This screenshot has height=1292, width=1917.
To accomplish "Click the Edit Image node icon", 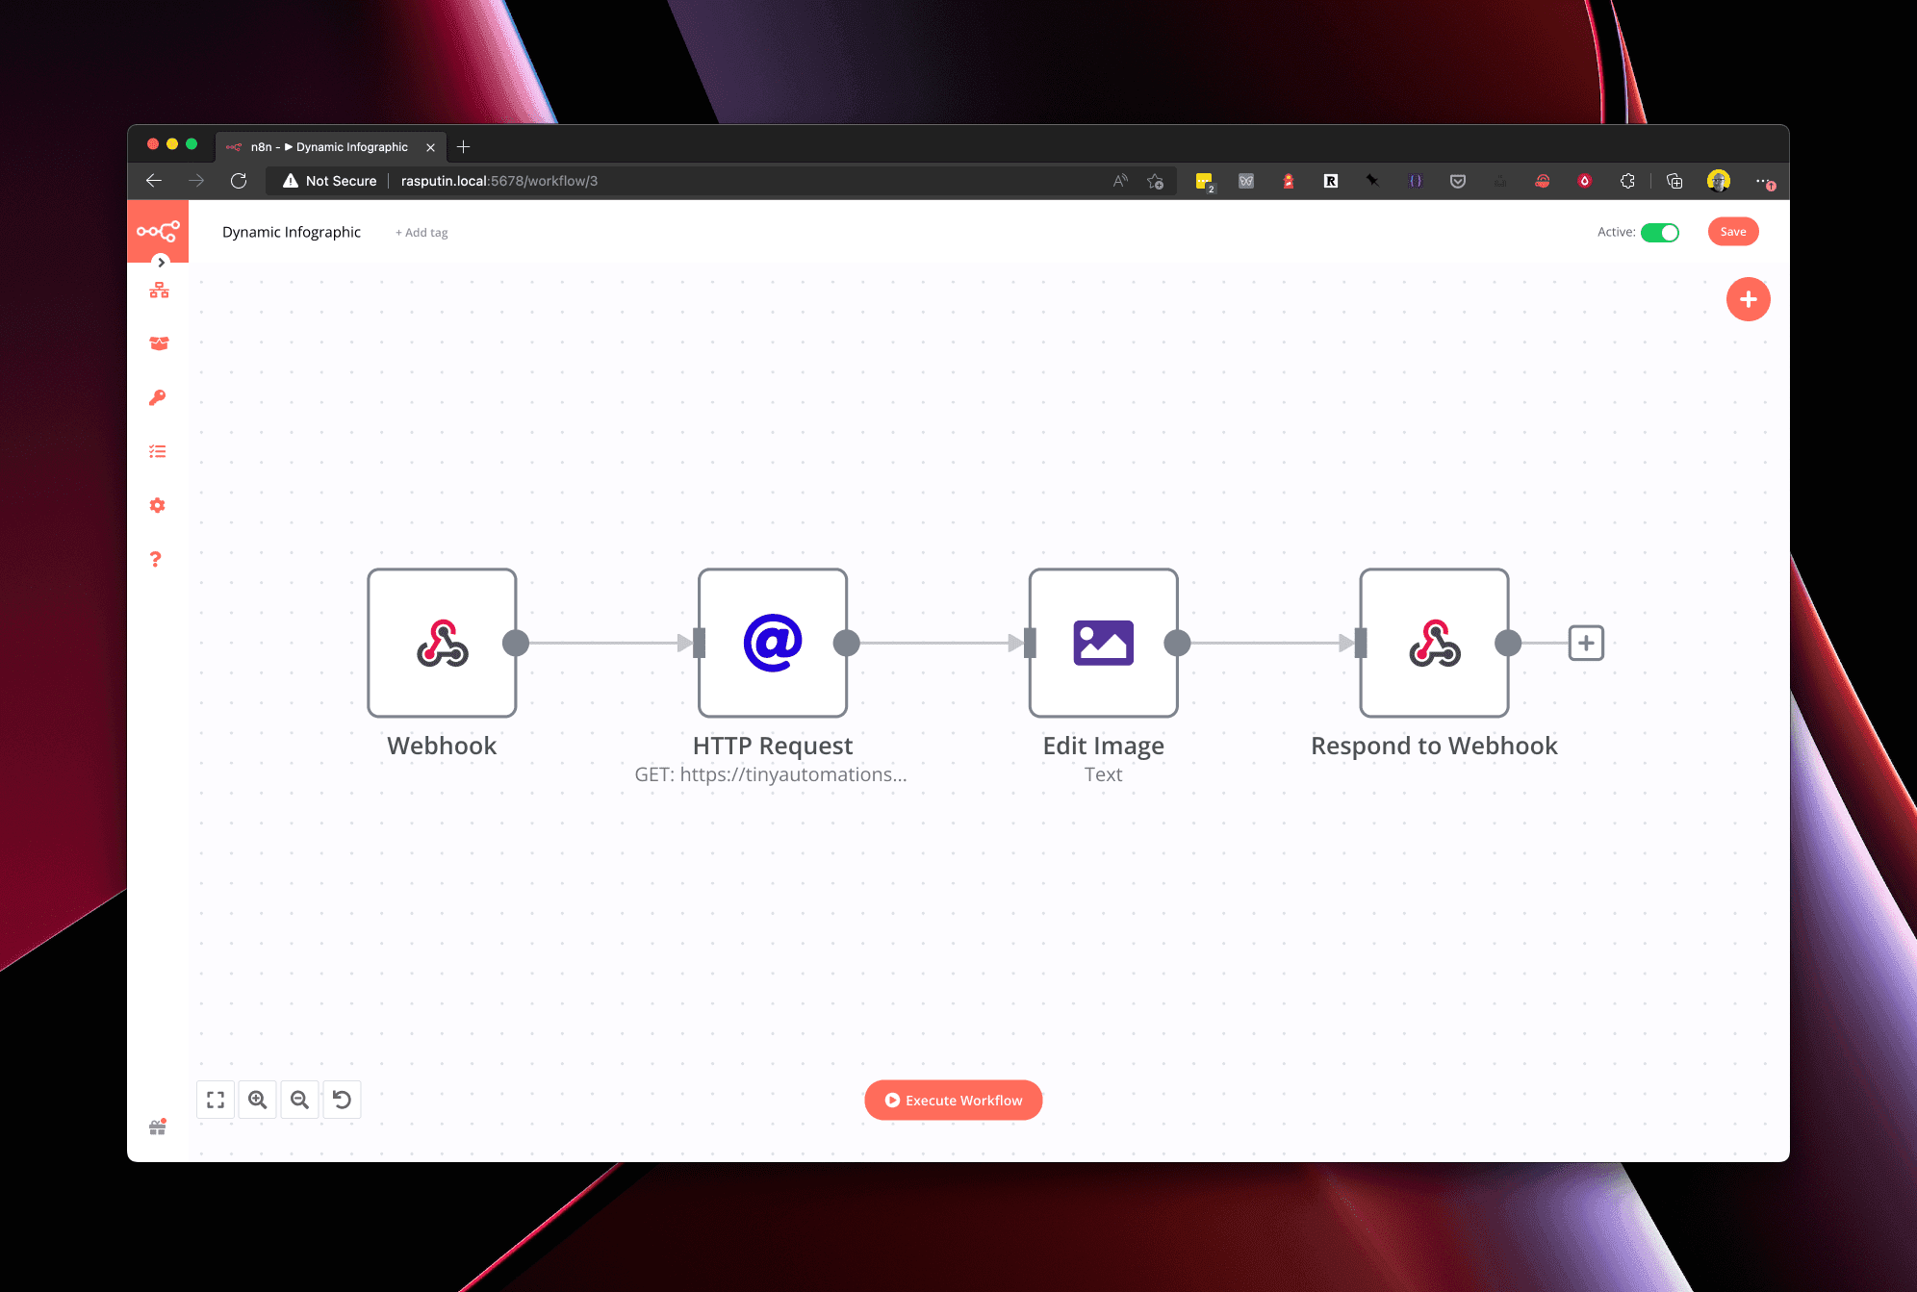I will pyautogui.click(x=1102, y=642).
